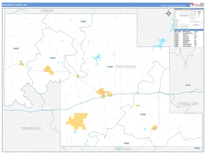Select the OKMULGEE county label

coord(188,104)
